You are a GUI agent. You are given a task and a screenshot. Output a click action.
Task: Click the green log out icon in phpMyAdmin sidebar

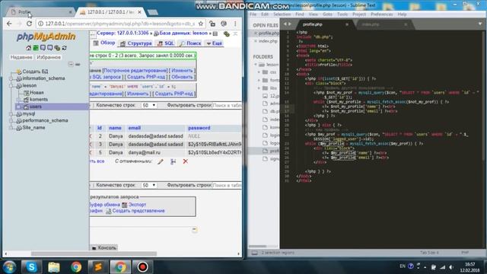36,48
